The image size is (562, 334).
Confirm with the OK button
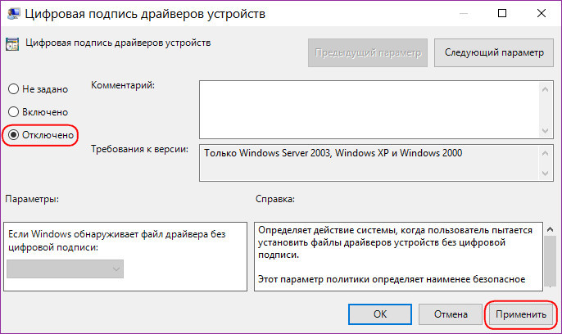[380, 314]
